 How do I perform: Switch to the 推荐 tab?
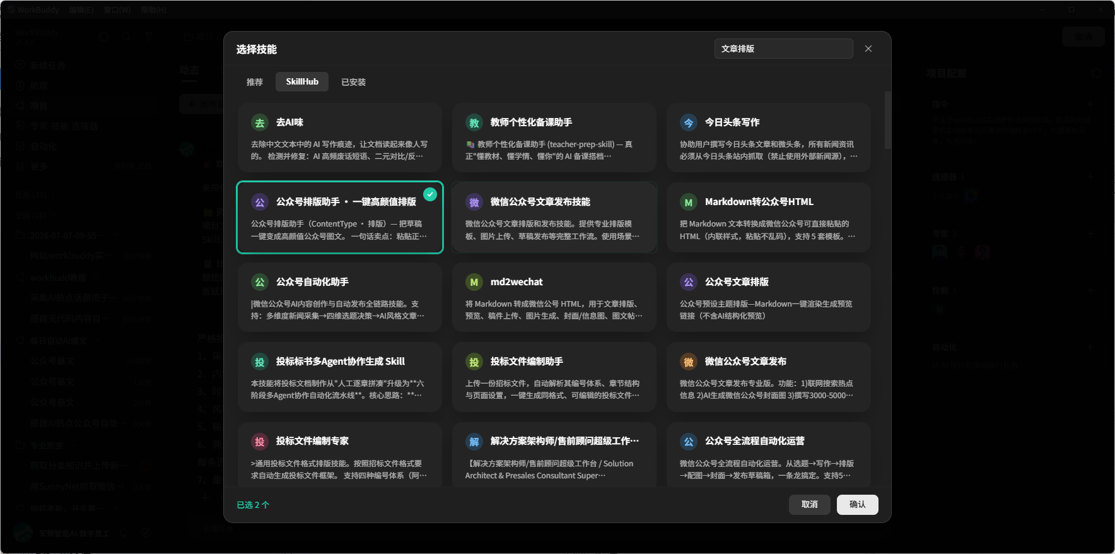pos(255,82)
